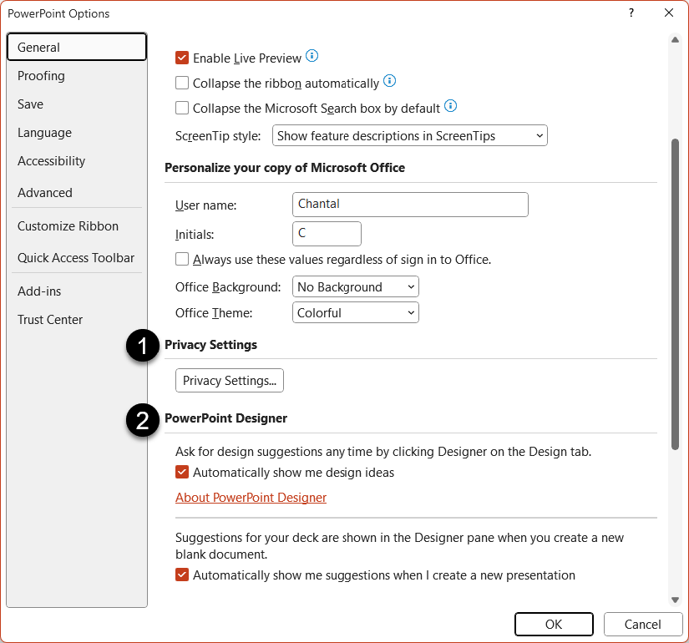Confirm with the OK button
Screen dimensions: 689x643
[x=554, y=624]
